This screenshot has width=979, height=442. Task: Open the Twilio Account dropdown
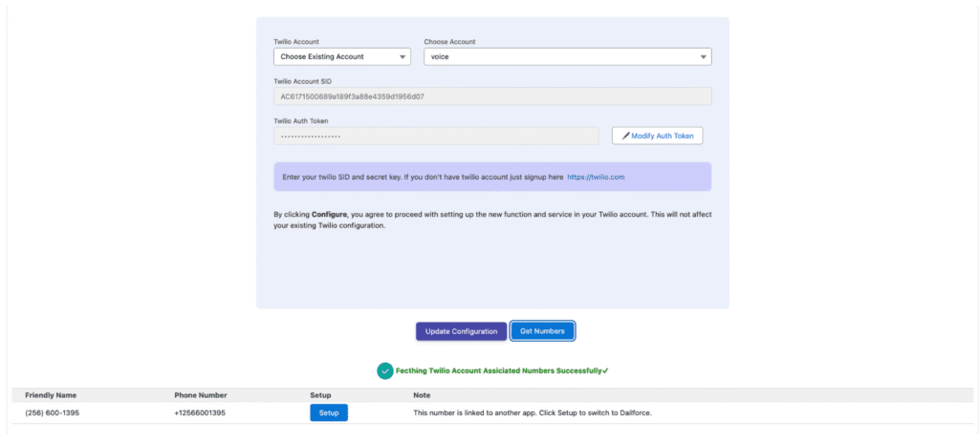tap(341, 57)
